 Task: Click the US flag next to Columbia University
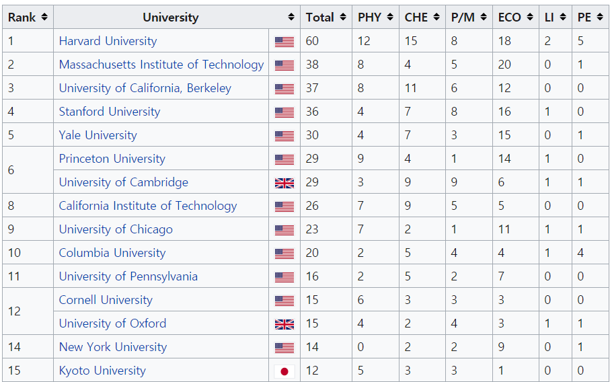[x=284, y=254]
